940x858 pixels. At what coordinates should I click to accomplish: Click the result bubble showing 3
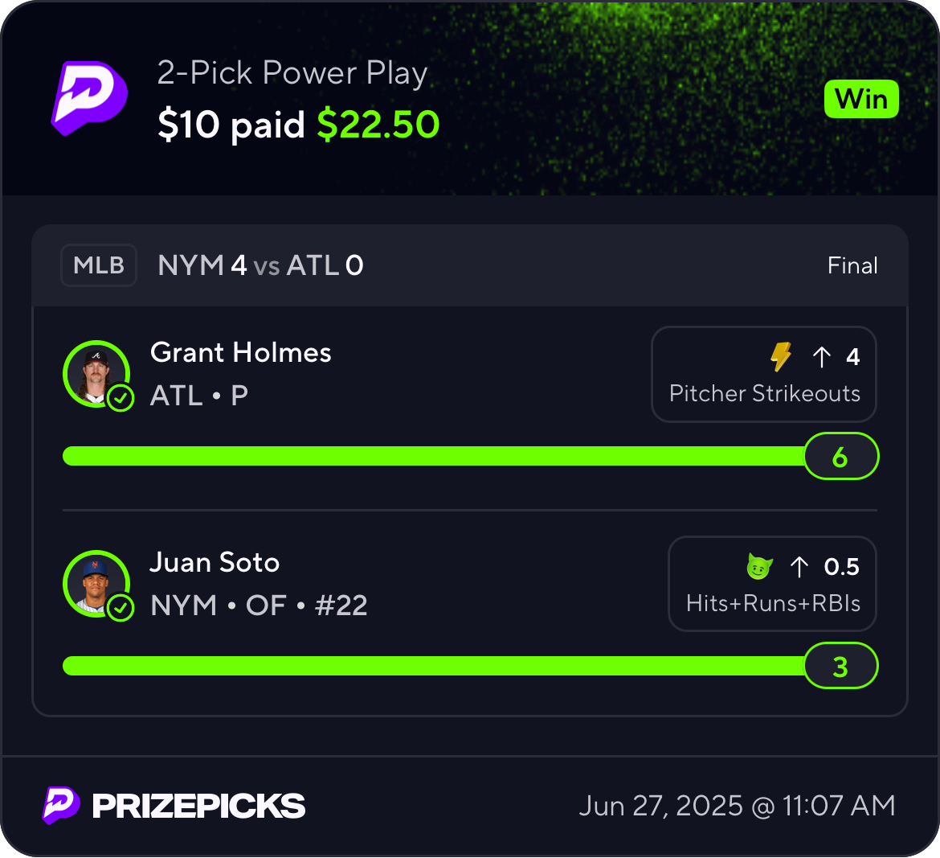840,666
